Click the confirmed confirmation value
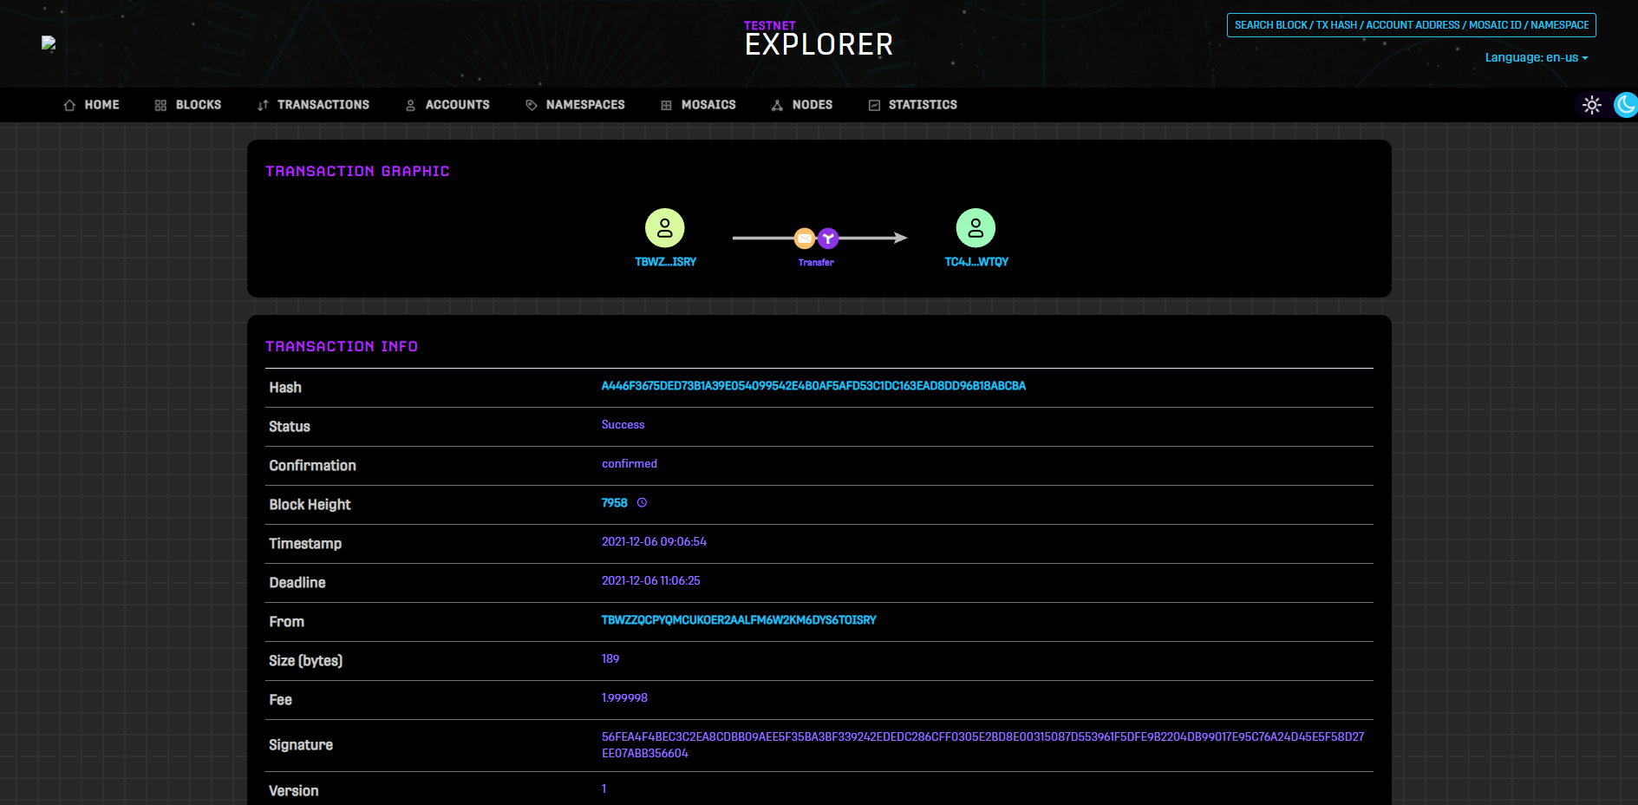This screenshot has width=1638, height=805. click(x=630, y=464)
